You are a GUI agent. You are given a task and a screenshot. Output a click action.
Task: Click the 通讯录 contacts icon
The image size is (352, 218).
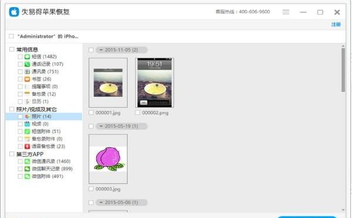coord(27,71)
